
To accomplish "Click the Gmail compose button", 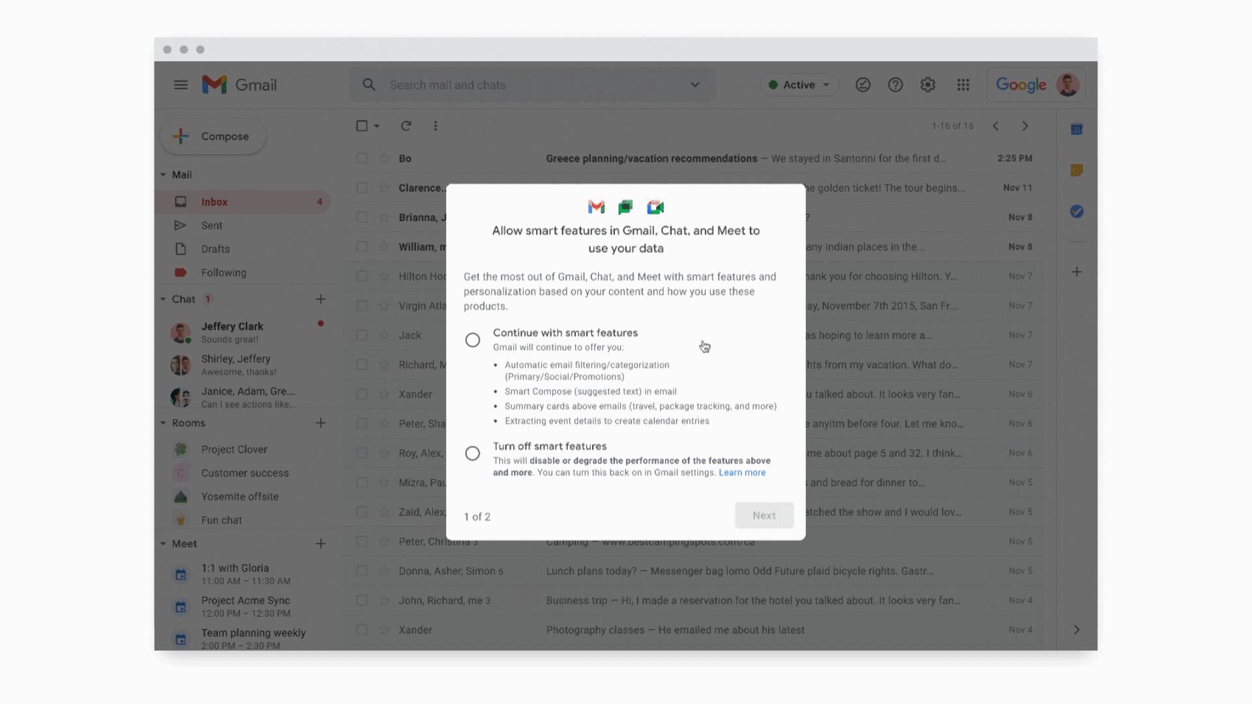I will click(x=213, y=136).
